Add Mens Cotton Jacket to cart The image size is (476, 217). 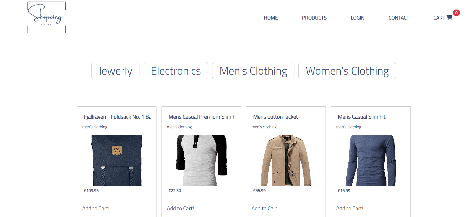pos(265,208)
